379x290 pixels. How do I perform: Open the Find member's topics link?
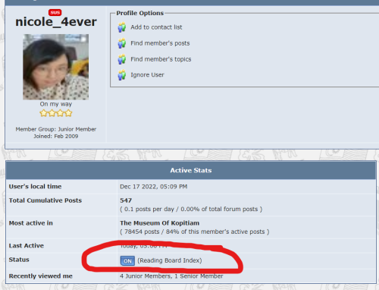pyautogui.click(x=161, y=59)
